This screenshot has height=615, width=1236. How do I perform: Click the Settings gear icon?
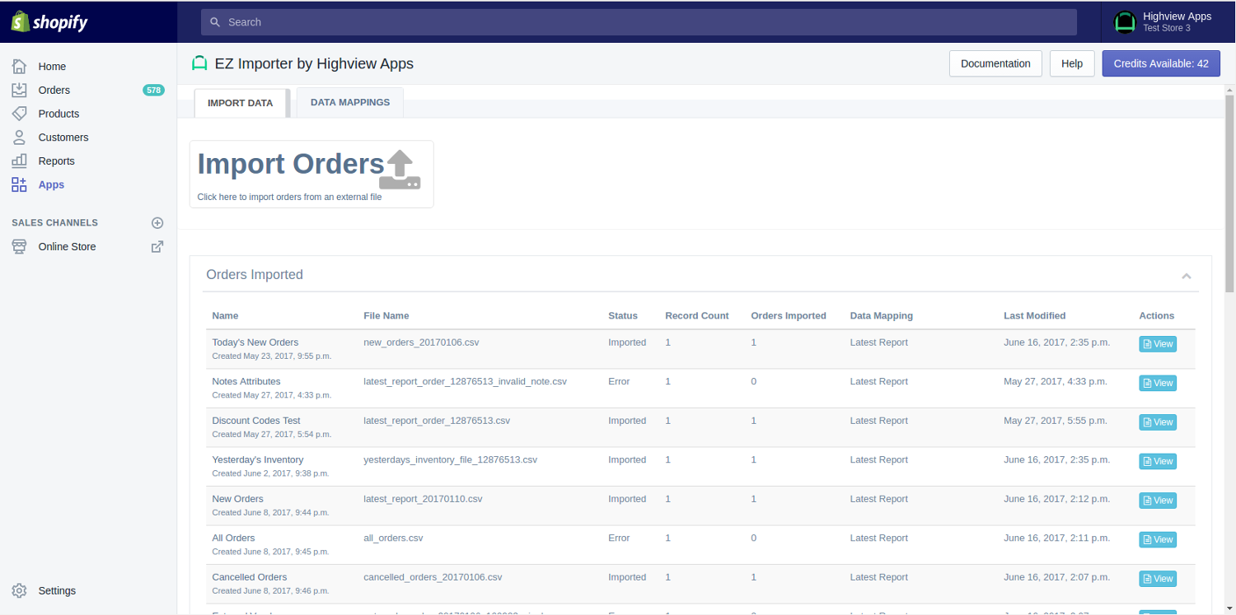coord(20,590)
